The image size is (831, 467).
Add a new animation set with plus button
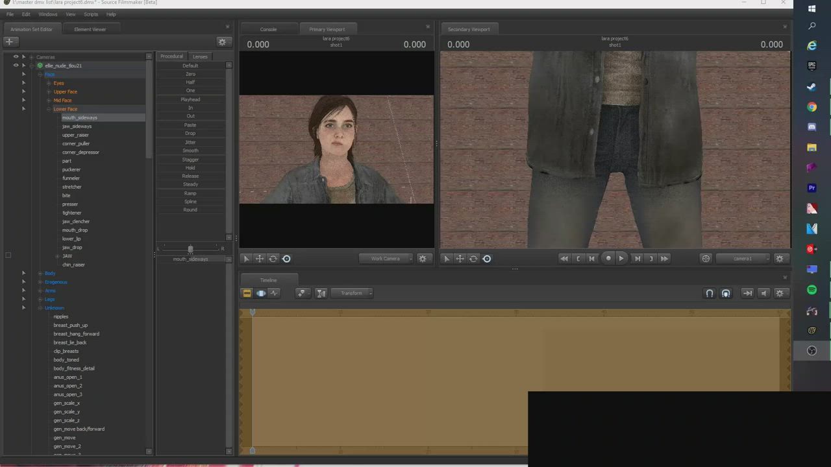pos(9,42)
